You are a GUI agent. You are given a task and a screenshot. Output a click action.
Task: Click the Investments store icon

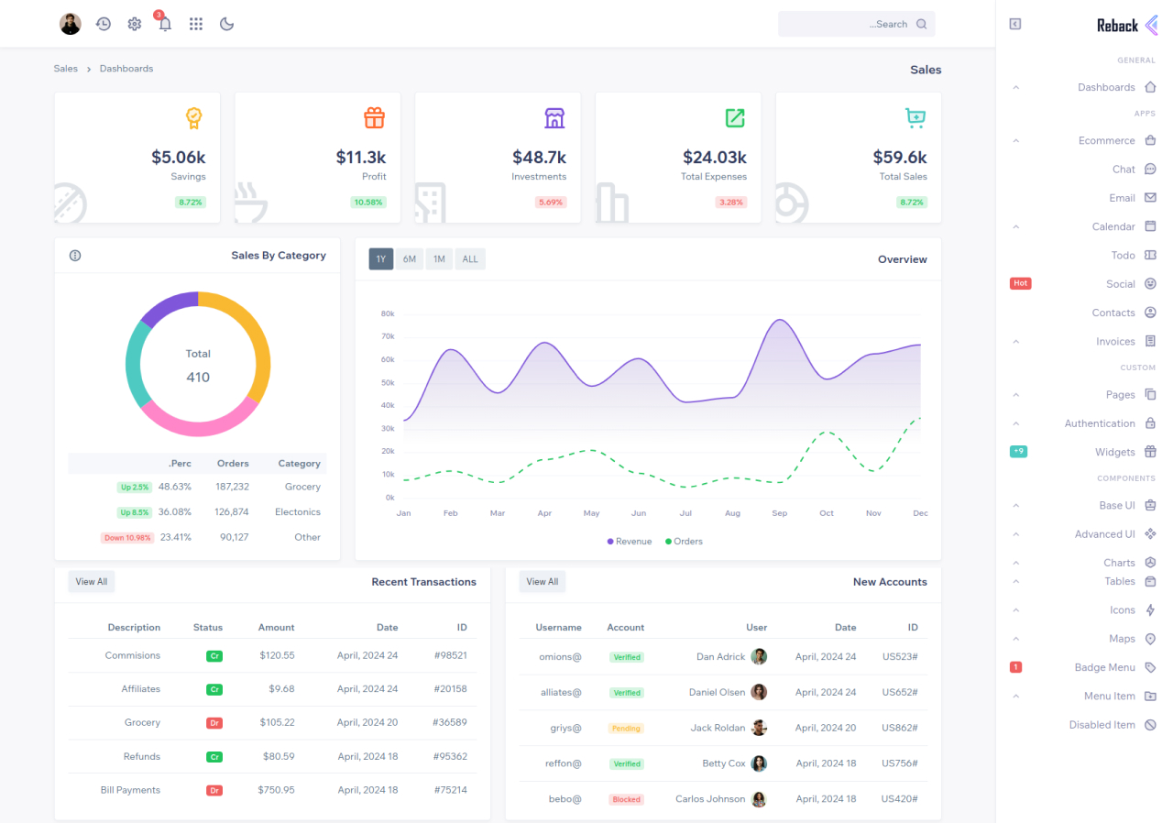554,117
